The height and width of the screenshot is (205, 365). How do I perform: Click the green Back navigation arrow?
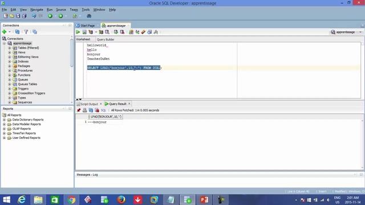[50, 16]
